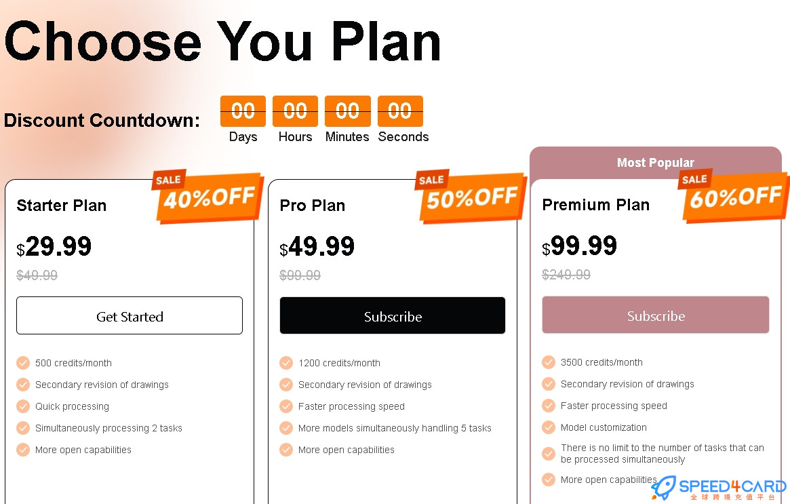This screenshot has width=790, height=504.
Task: Click the checkmark beside 500 credits/month
Action: pyautogui.click(x=23, y=363)
